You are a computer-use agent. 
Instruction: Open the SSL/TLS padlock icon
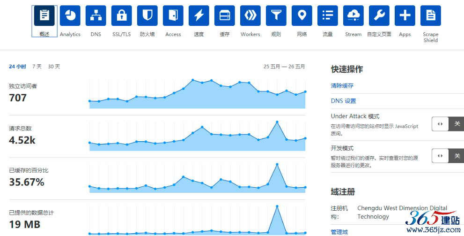pos(122,15)
